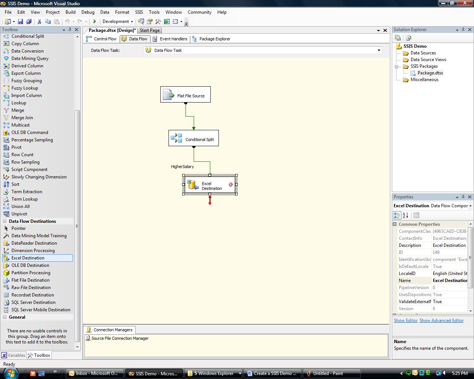The width and height of the screenshot is (474, 379).
Task: Toggle auto-hide pin on Toolbox panel
Action: tap(70, 30)
